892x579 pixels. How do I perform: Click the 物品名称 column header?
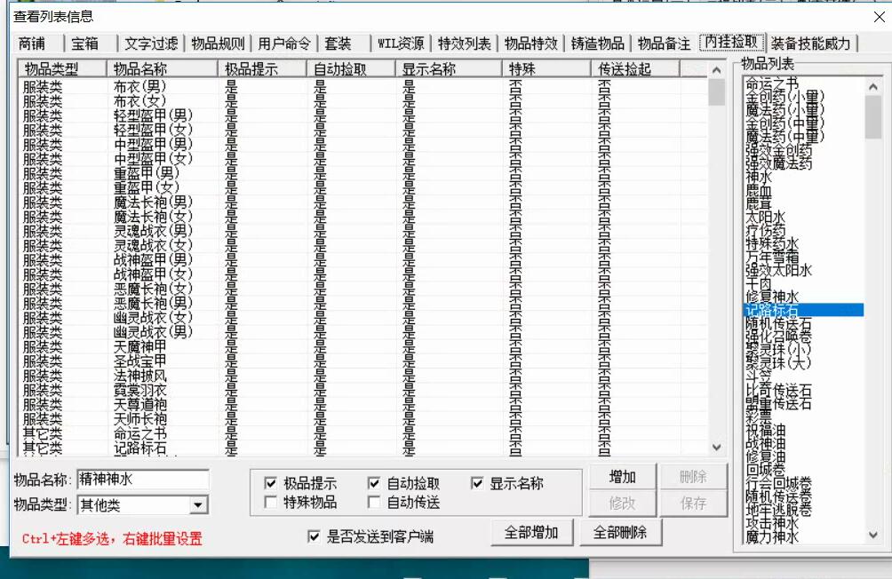pos(160,68)
